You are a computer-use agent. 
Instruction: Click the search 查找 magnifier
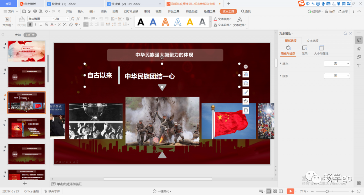tap(246, 11)
